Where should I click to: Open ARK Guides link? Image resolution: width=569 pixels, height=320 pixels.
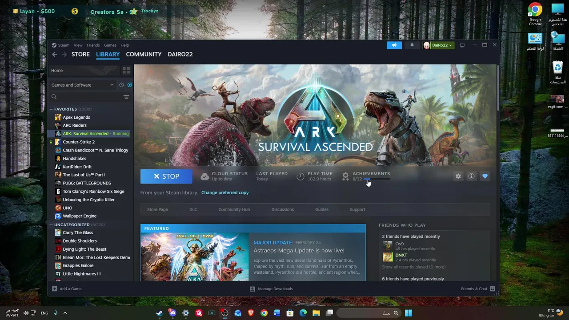(322, 209)
